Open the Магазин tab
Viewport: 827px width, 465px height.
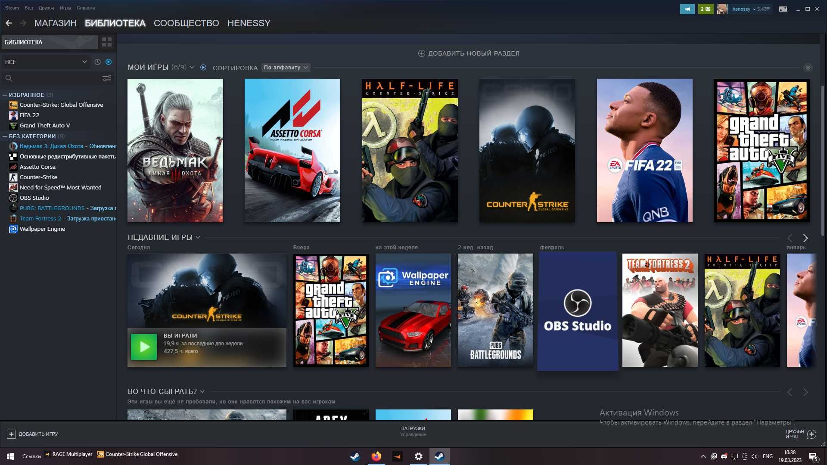point(56,23)
